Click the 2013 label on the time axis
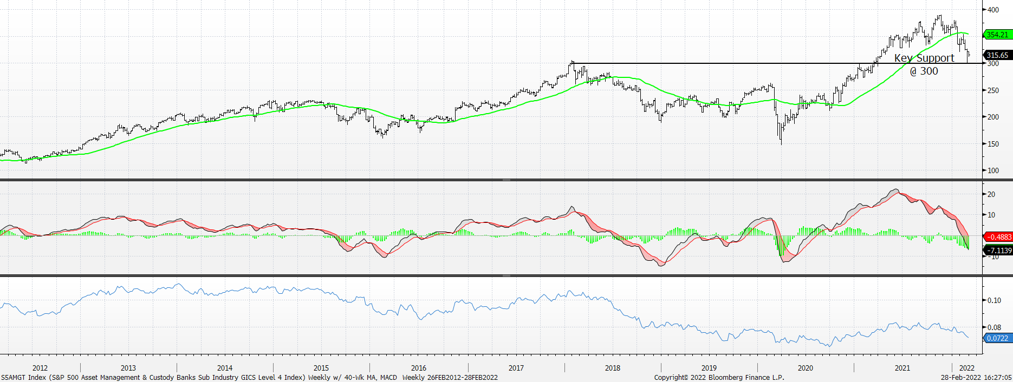Viewport: 1013px width, 382px height. [128, 368]
